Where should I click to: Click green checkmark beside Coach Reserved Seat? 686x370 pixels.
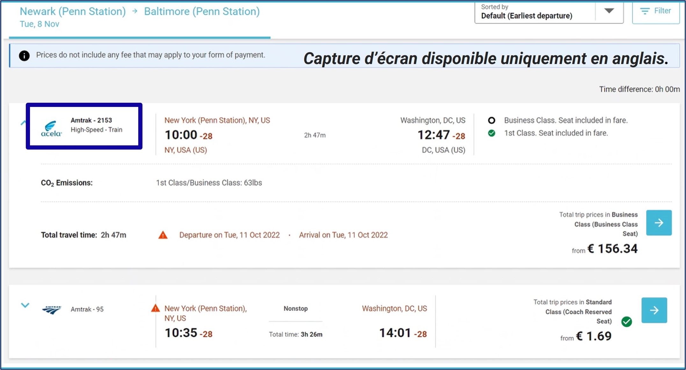point(626,322)
